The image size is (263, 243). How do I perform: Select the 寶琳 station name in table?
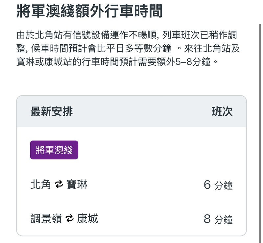(x=77, y=184)
